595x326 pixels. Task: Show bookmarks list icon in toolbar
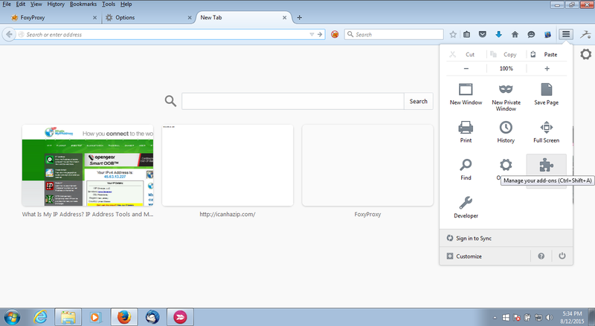[467, 34]
